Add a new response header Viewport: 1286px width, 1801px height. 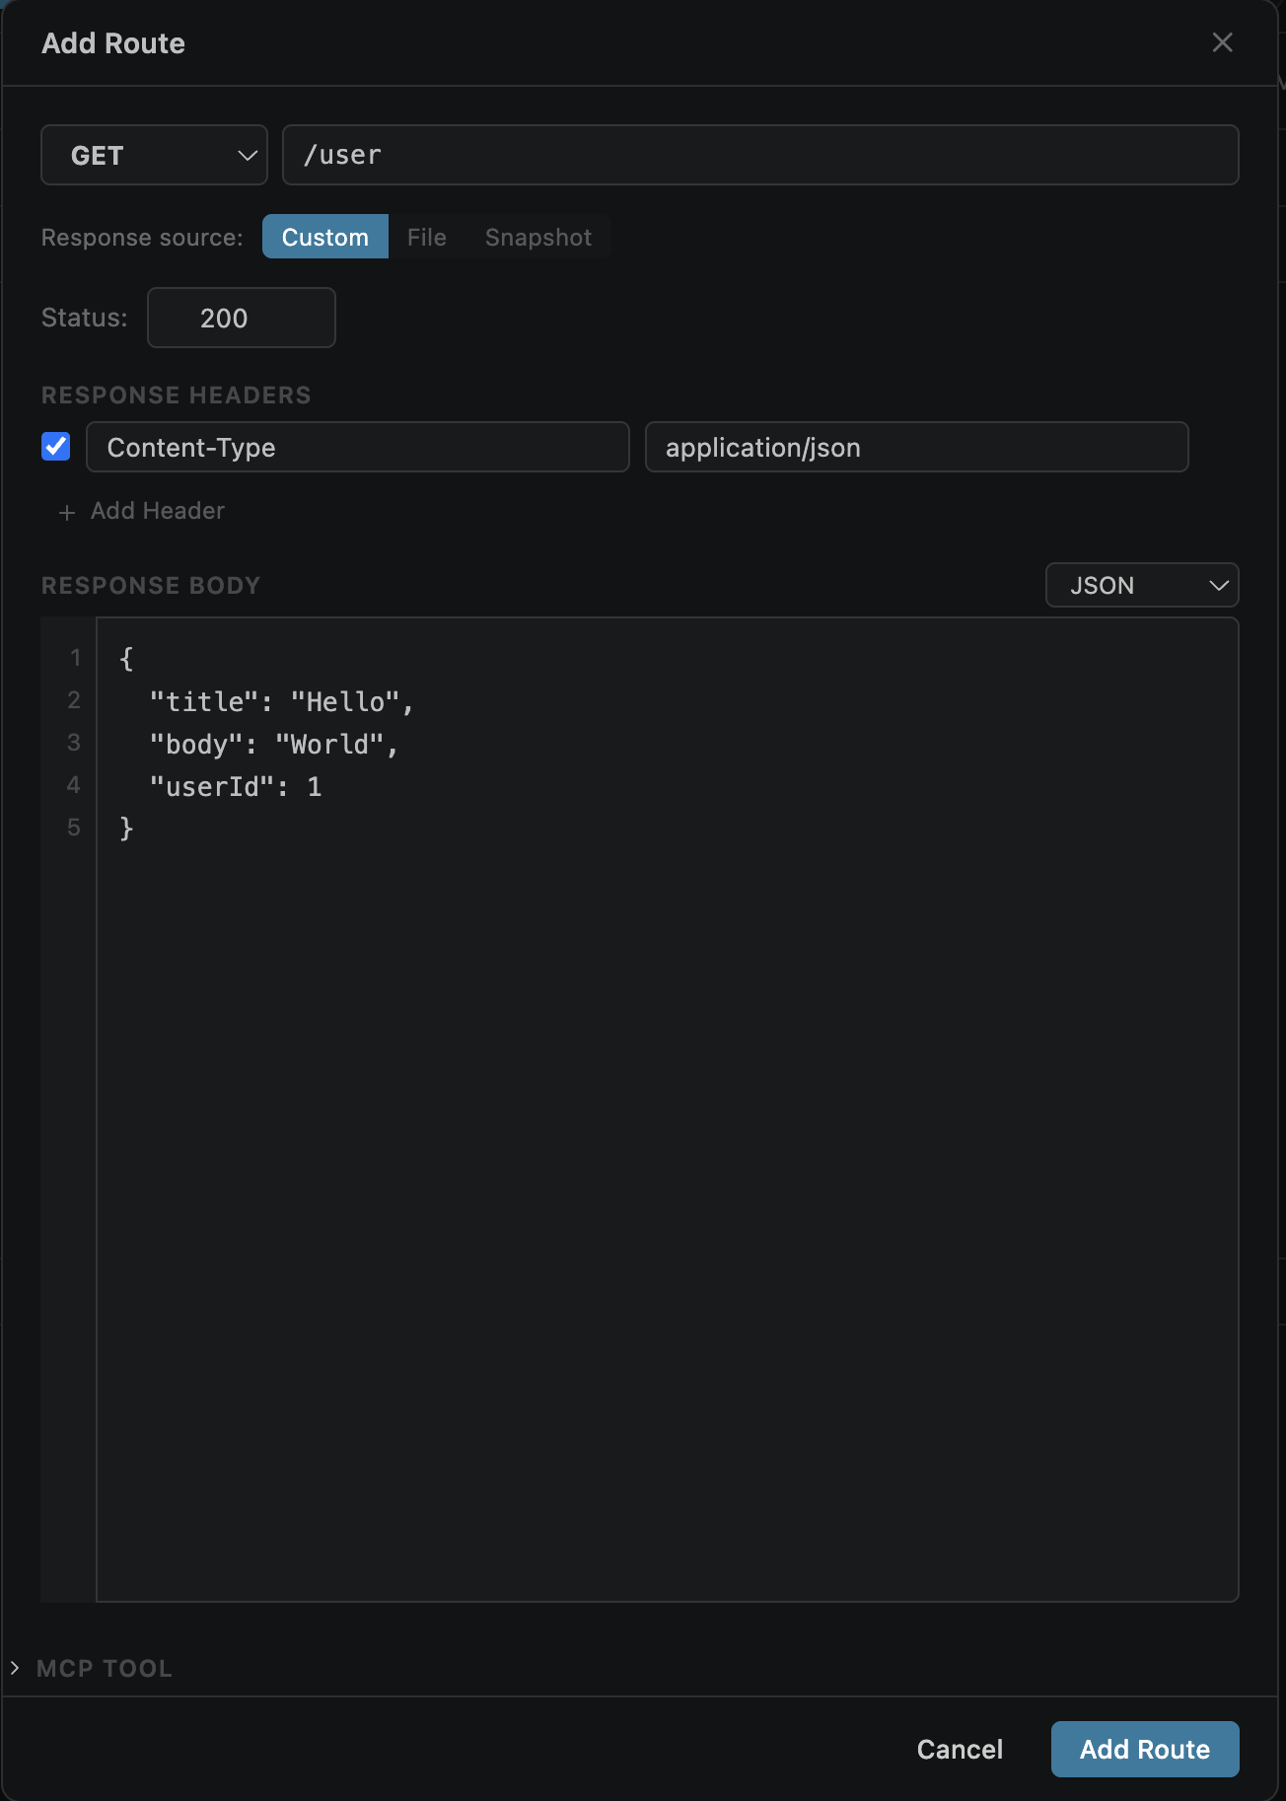(x=142, y=511)
